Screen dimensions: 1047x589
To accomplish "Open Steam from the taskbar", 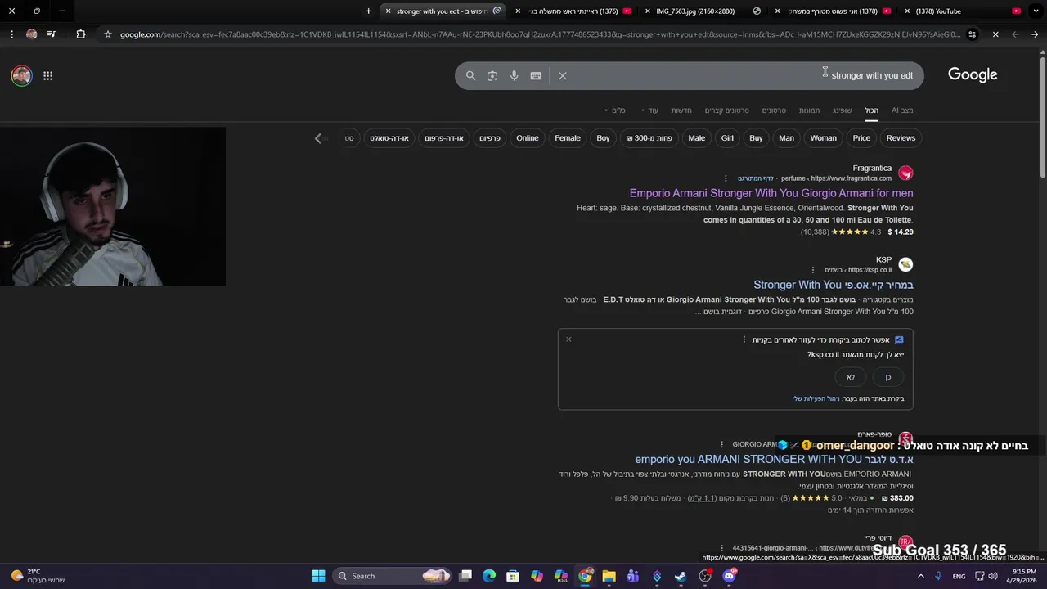I will point(681,576).
